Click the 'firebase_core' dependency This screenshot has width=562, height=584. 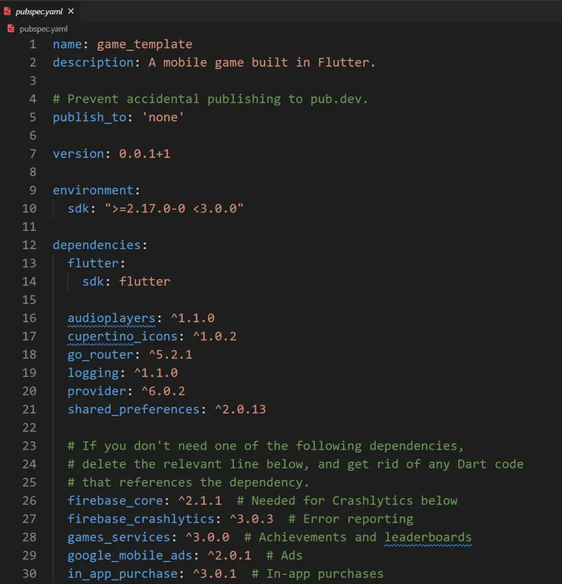click(x=115, y=501)
